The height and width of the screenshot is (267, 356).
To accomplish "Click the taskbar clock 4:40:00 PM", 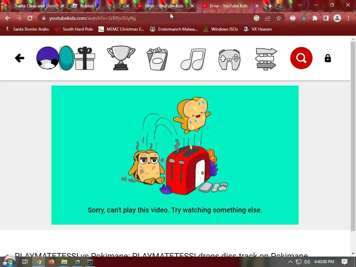I will tap(324, 262).
